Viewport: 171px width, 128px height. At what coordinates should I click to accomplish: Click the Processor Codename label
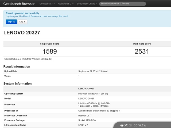click(15, 115)
